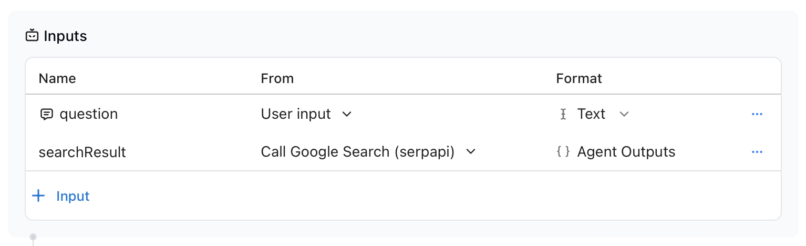Click the Agent Outputs format label
The height and width of the screenshot is (246, 806).
tap(626, 152)
